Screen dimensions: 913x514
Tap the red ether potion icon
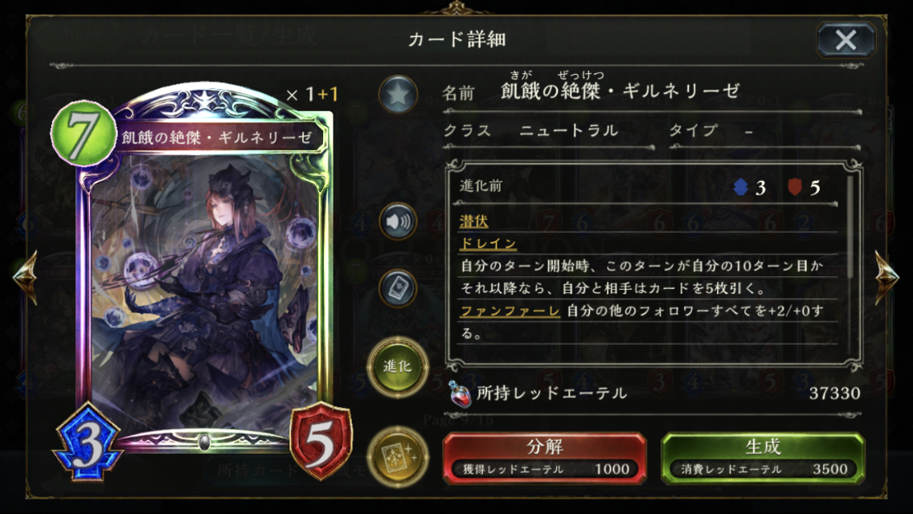tap(460, 394)
